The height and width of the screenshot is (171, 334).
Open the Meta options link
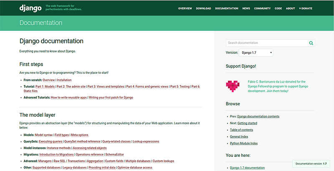(x=79, y=135)
